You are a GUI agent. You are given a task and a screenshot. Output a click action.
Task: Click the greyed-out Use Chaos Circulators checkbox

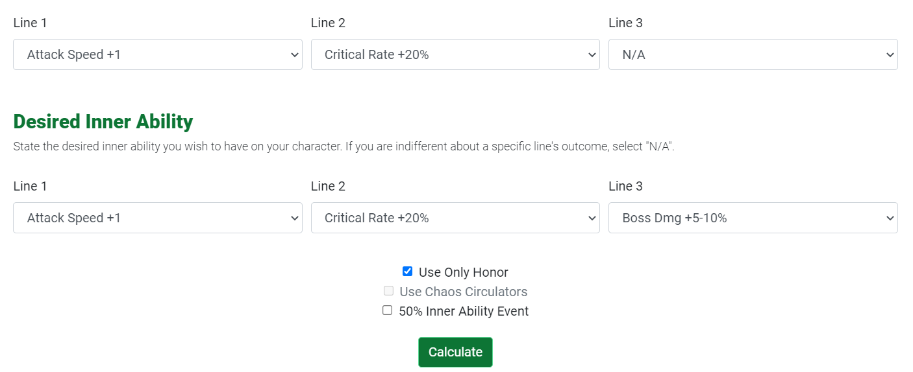click(x=388, y=291)
